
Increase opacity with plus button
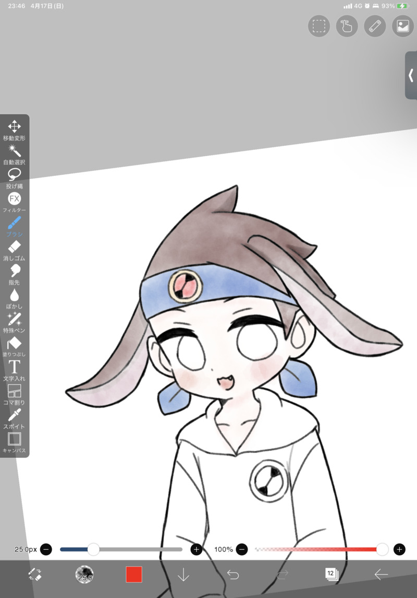[x=399, y=549]
